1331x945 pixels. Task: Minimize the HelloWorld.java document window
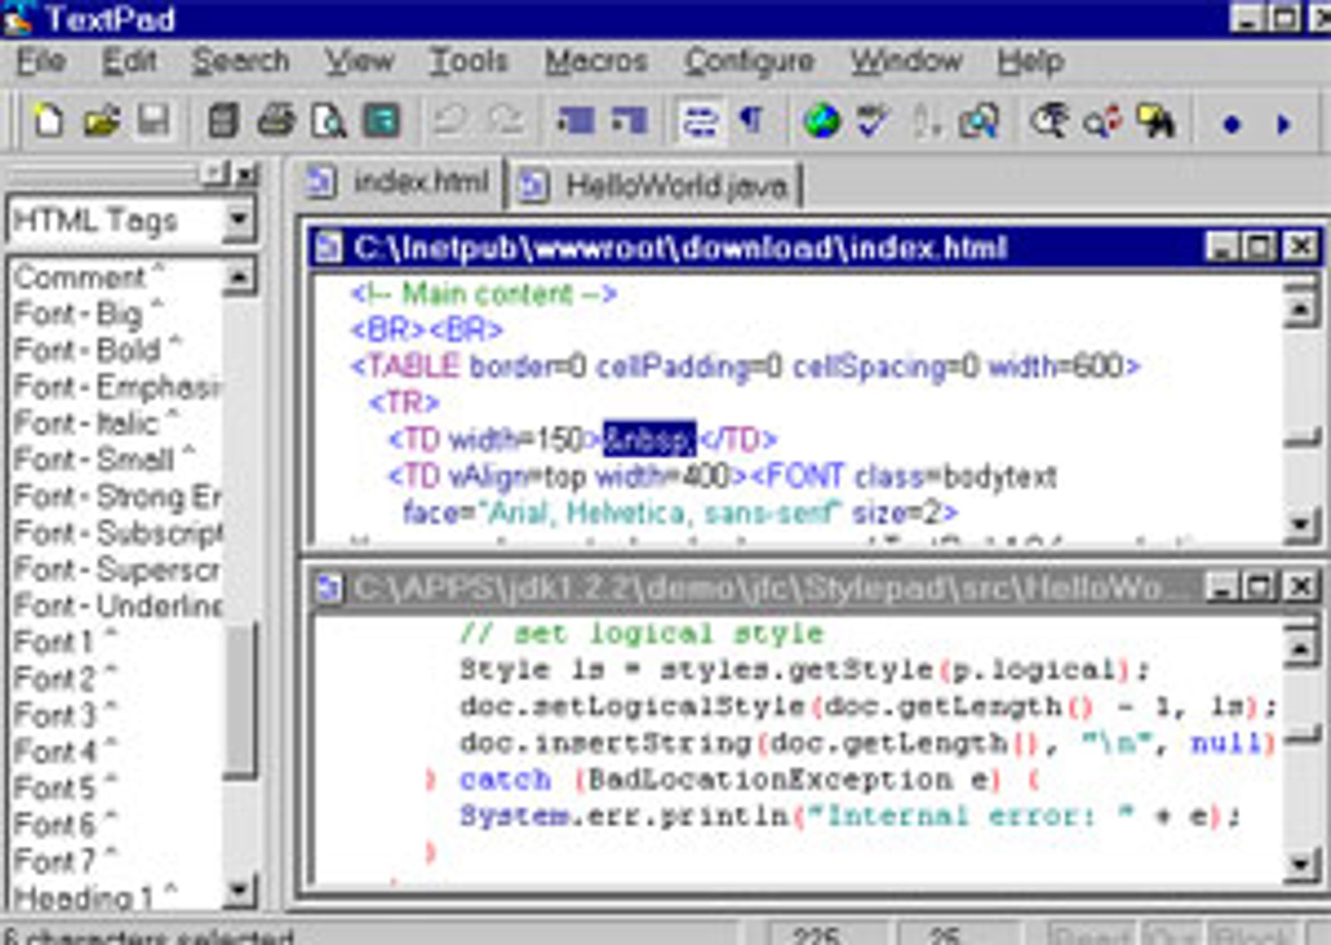(x=1223, y=587)
